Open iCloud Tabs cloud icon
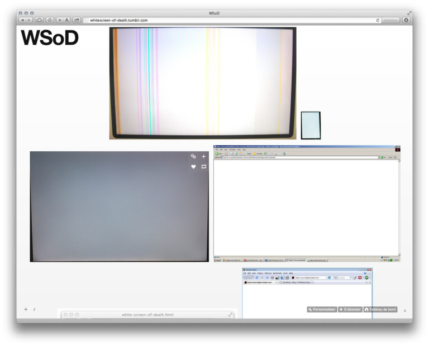The height and width of the screenshot is (346, 429). tap(40, 20)
